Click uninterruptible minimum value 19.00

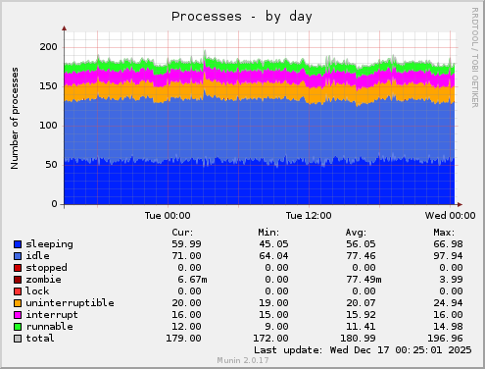coord(273,303)
